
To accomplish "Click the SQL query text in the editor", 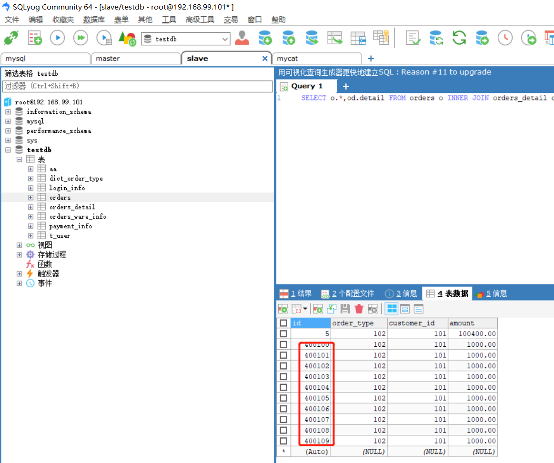I will (x=427, y=98).
